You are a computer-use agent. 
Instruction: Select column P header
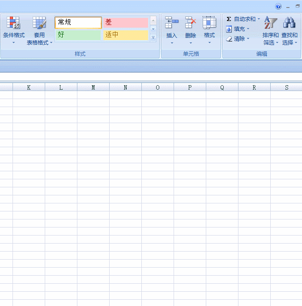tap(190, 87)
